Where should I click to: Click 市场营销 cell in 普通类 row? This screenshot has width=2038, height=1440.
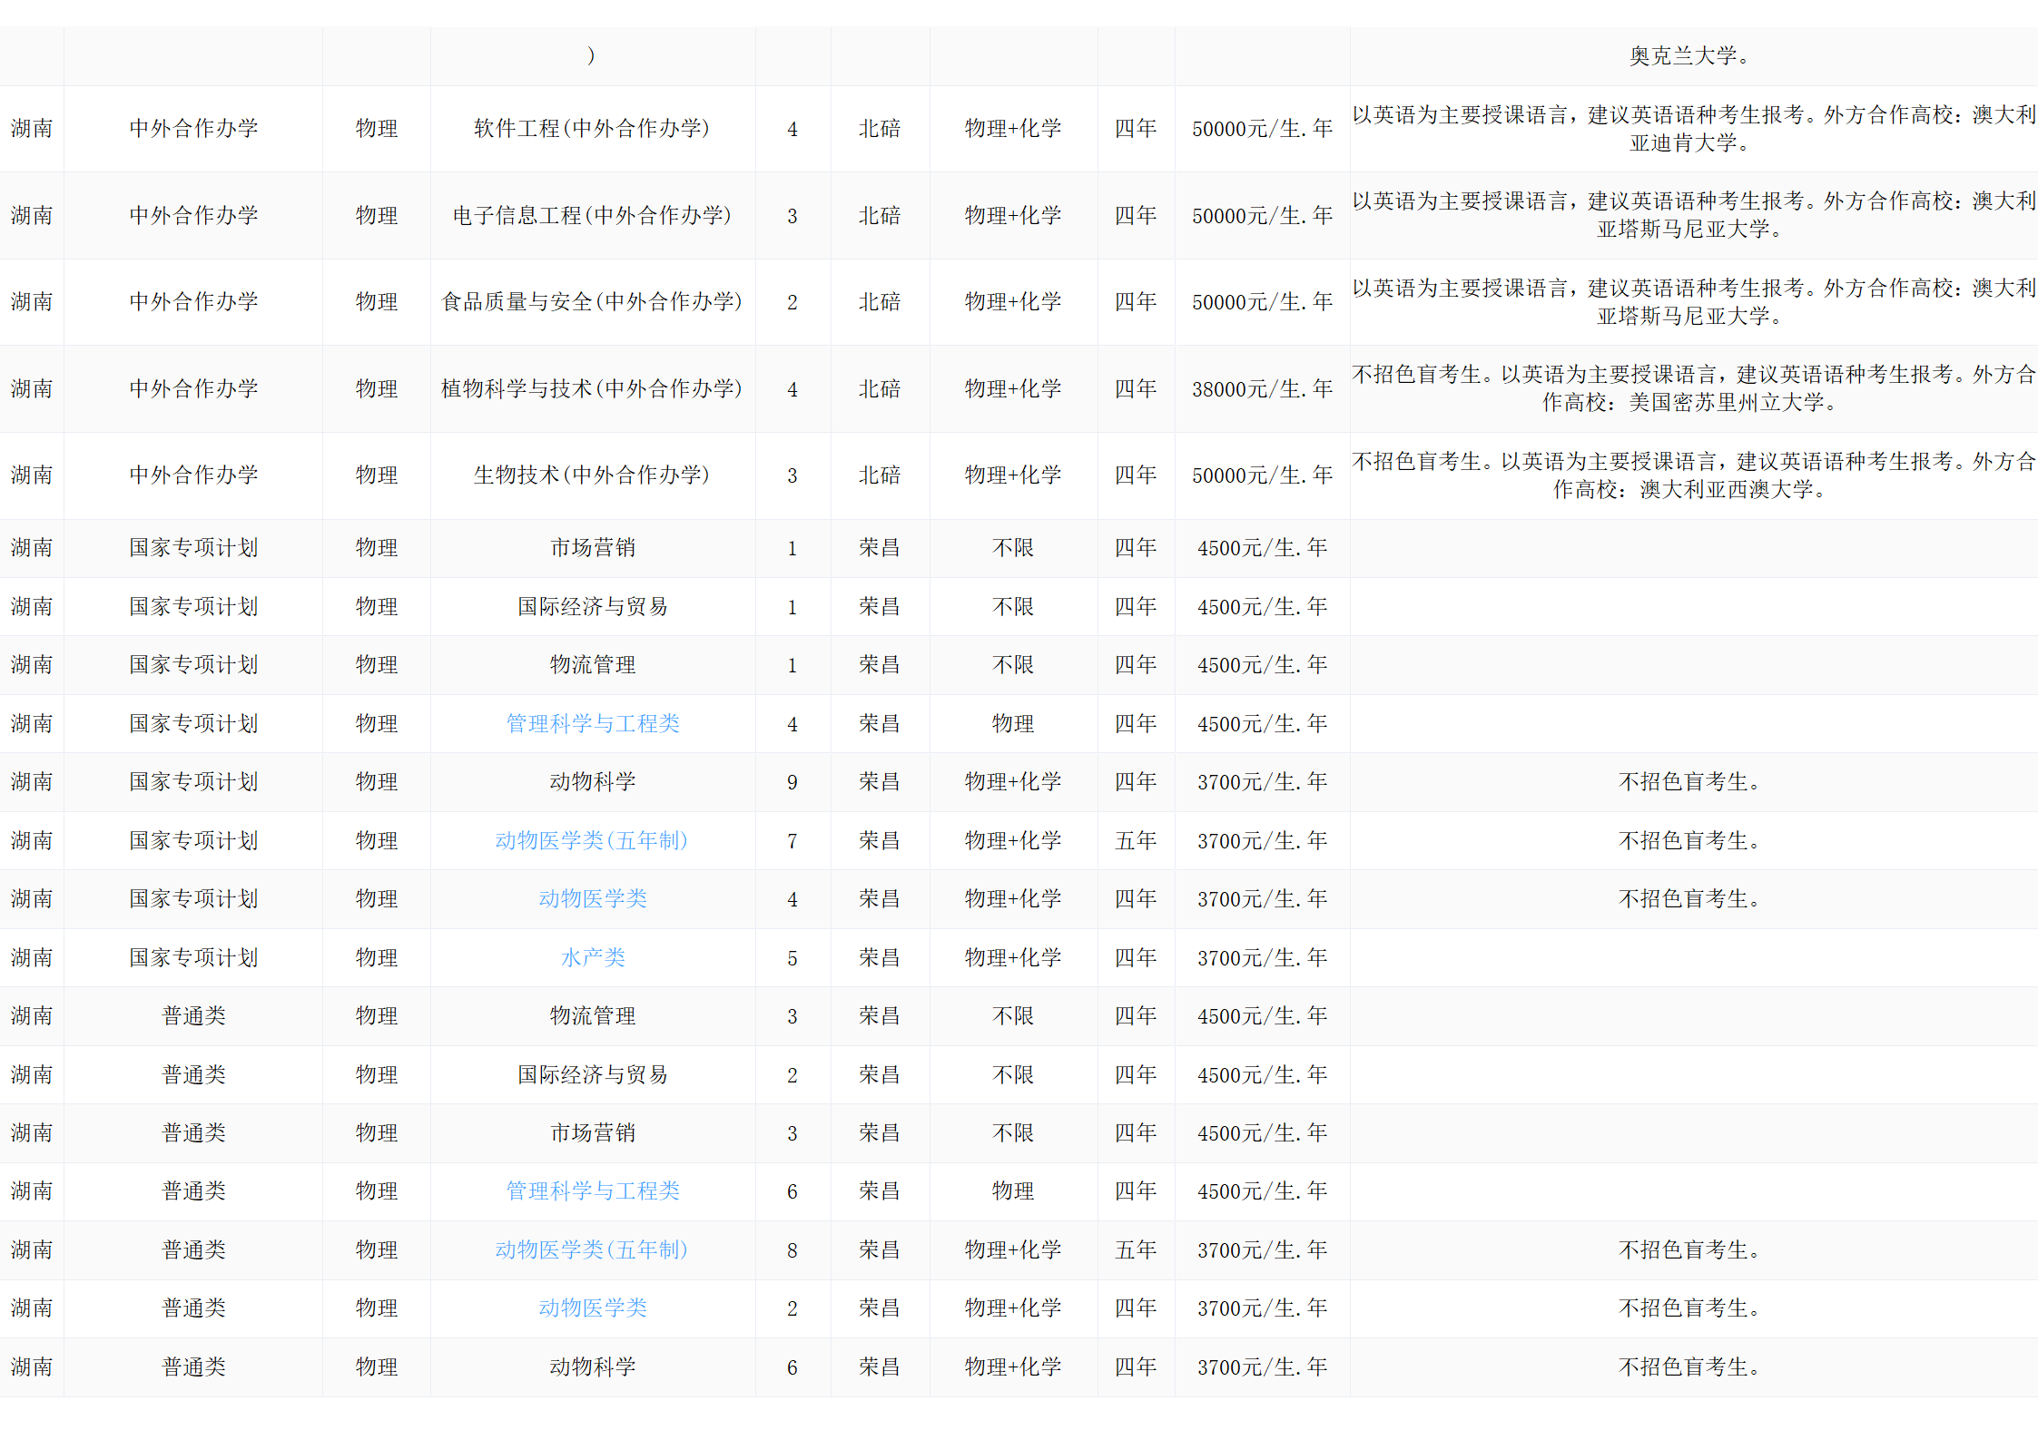(592, 1132)
